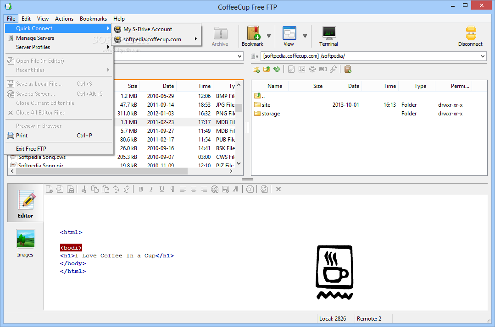Align text left in editor
This screenshot has height=327, width=495.
tap(183, 189)
